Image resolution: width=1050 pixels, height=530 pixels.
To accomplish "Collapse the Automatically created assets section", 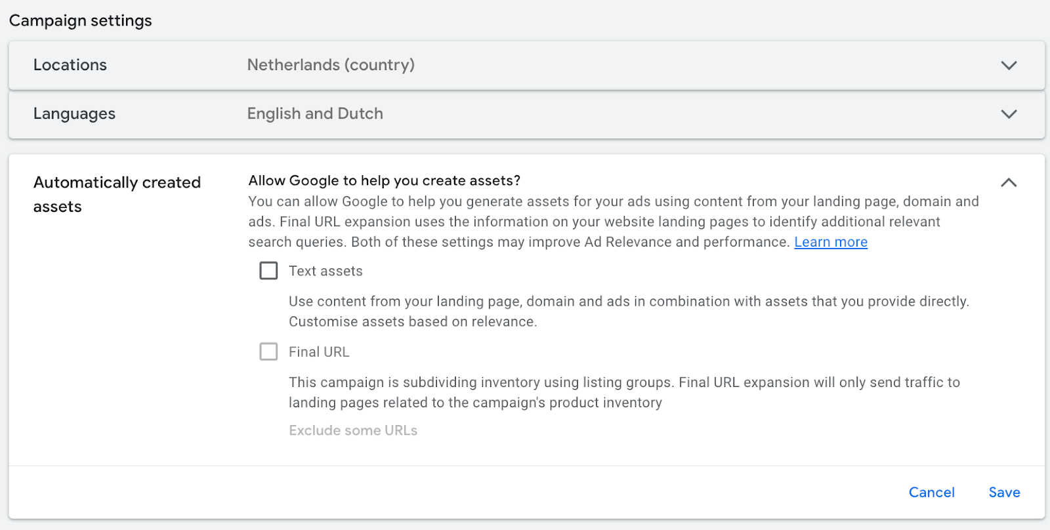I will pos(1009,182).
